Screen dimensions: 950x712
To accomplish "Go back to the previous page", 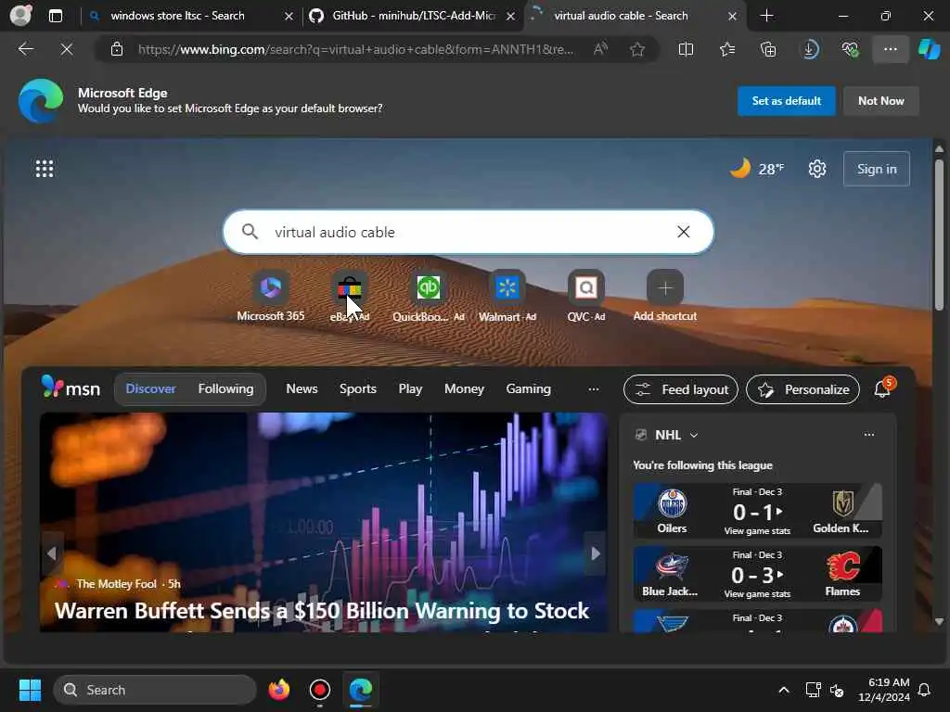I will click(x=26, y=49).
